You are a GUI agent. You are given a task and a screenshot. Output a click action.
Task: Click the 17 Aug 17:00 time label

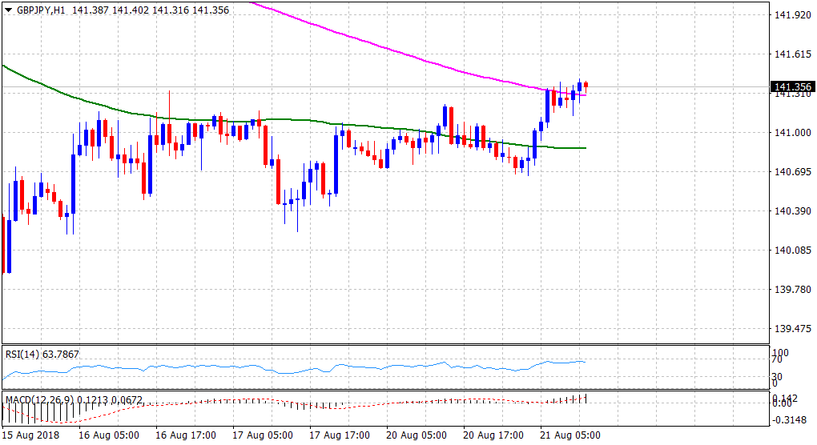pyautogui.click(x=338, y=435)
